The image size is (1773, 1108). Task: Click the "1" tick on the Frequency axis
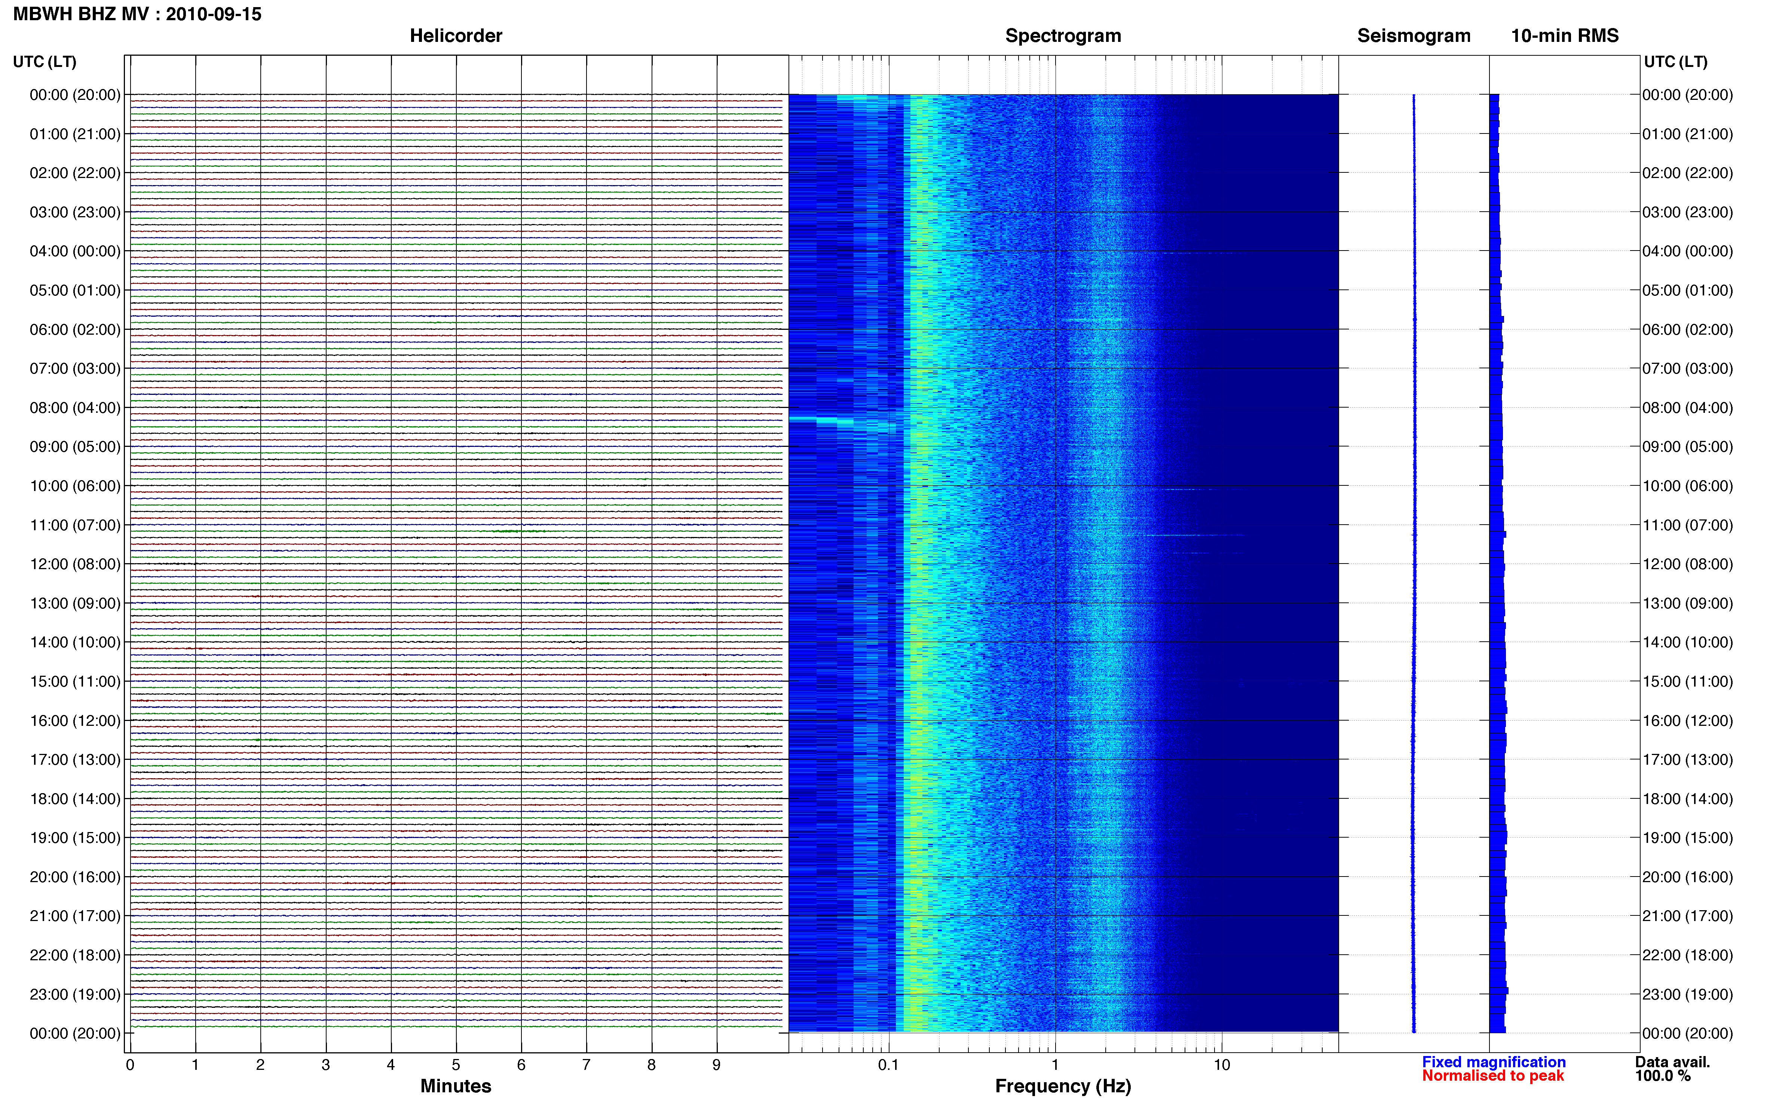click(x=1055, y=1065)
